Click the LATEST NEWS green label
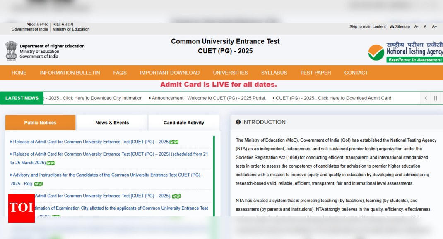The image size is (443, 239). pos(22,98)
